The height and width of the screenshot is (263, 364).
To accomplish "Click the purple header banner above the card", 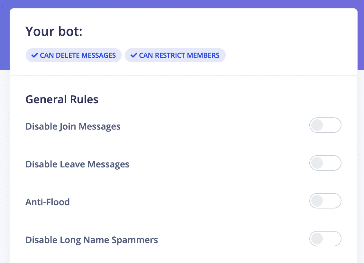I will 182,4.
